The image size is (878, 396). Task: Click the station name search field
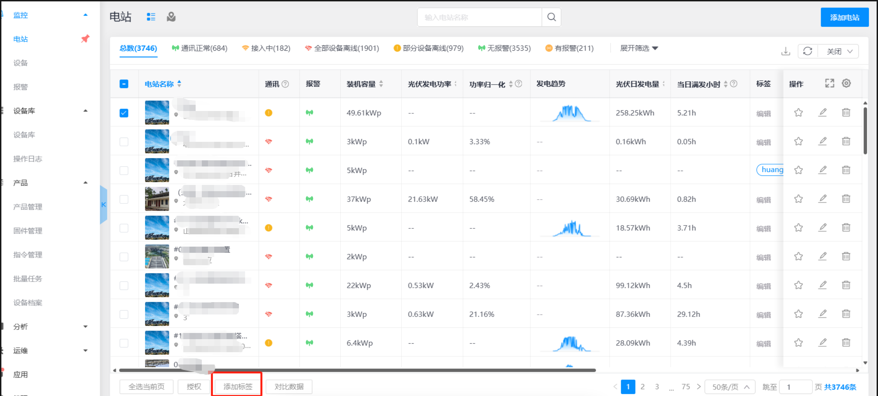pyautogui.click(x=479, y=17)
